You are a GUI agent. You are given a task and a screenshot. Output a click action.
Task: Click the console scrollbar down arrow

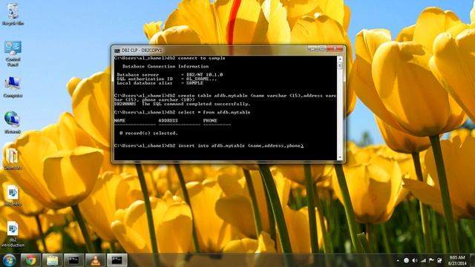point(340,157)
